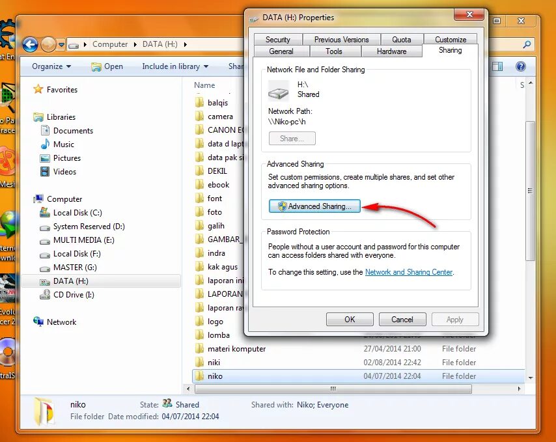Switch to the Security tab

pos(278,39)
